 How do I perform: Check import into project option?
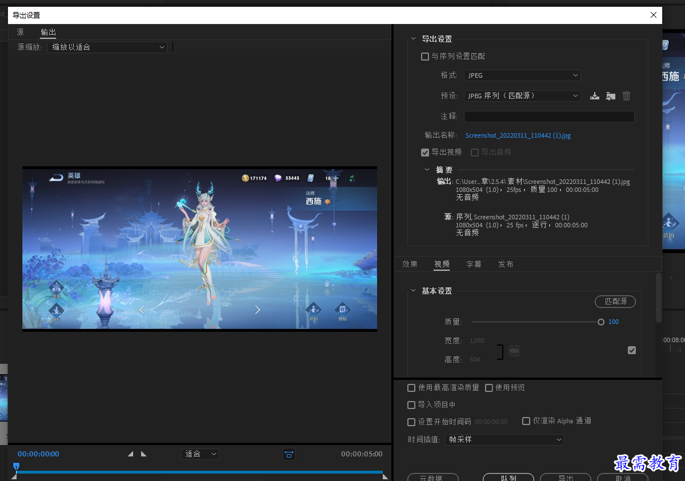click(x=411, y=405)
